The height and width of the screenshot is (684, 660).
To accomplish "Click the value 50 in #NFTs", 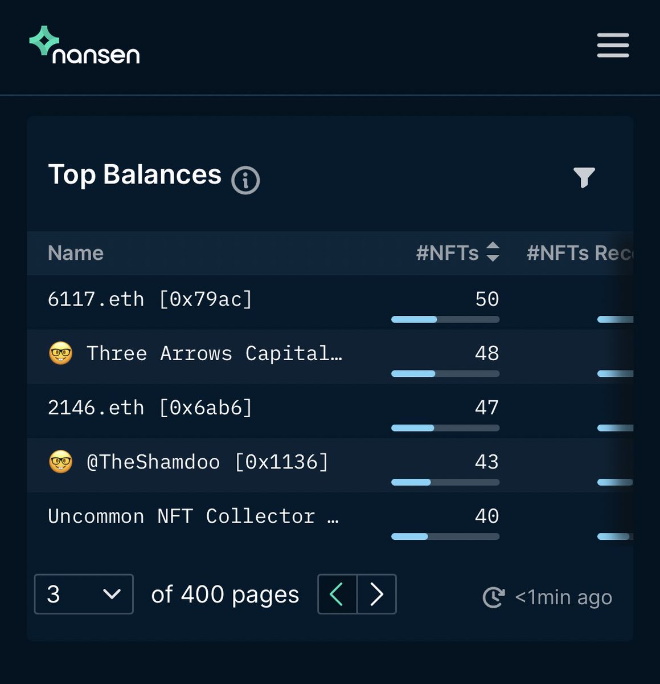I will click(x=487, y=299).
